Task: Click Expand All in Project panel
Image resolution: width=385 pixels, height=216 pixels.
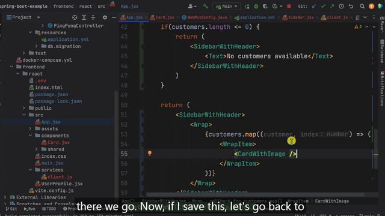Action: pos(84,17)
